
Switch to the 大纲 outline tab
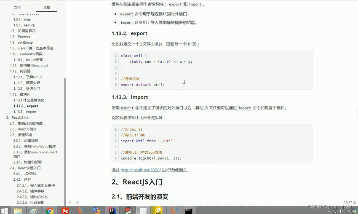pos(47,8)
